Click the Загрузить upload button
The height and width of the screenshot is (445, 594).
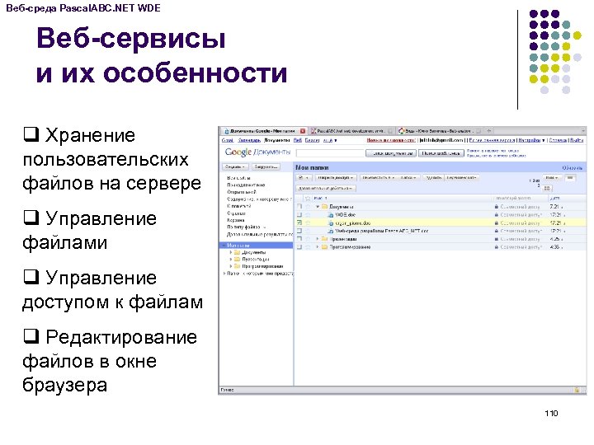tap(266, 166)
